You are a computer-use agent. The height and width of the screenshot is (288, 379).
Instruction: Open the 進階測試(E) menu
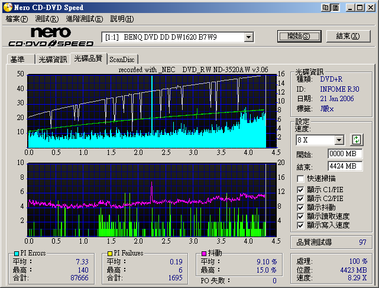(85, 19)
